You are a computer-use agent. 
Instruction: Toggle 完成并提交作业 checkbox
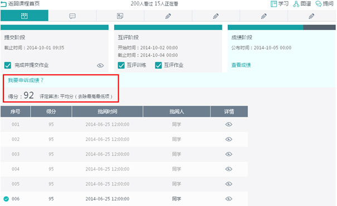(8, 65)
